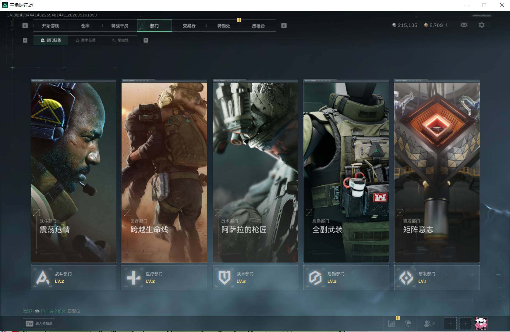The image size is (510, 332).
Task: Select the 部门任务 sub-tab
Action: [51, 40]
